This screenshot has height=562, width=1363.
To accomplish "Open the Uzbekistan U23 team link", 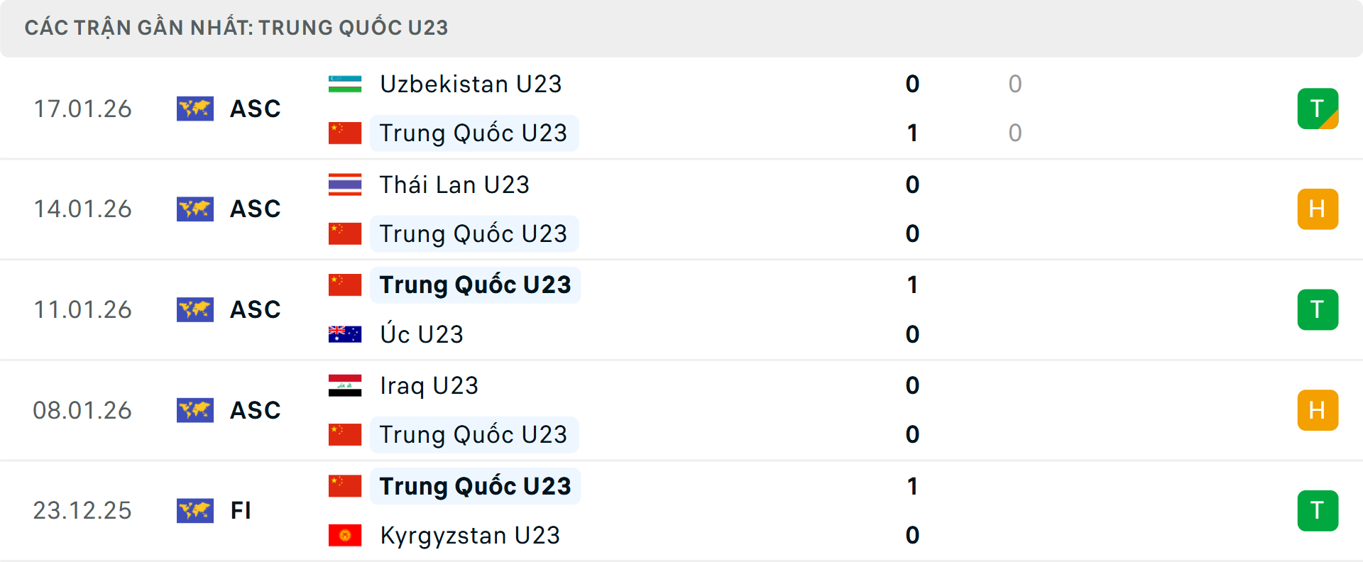I will pyautogui.click(x=470, y=84).
